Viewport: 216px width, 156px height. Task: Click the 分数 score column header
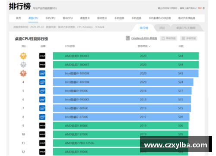point(181,46)
